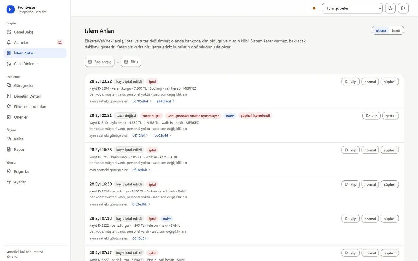Mark the 28 Eyl 07:17 record as normal

pos(370,253)
